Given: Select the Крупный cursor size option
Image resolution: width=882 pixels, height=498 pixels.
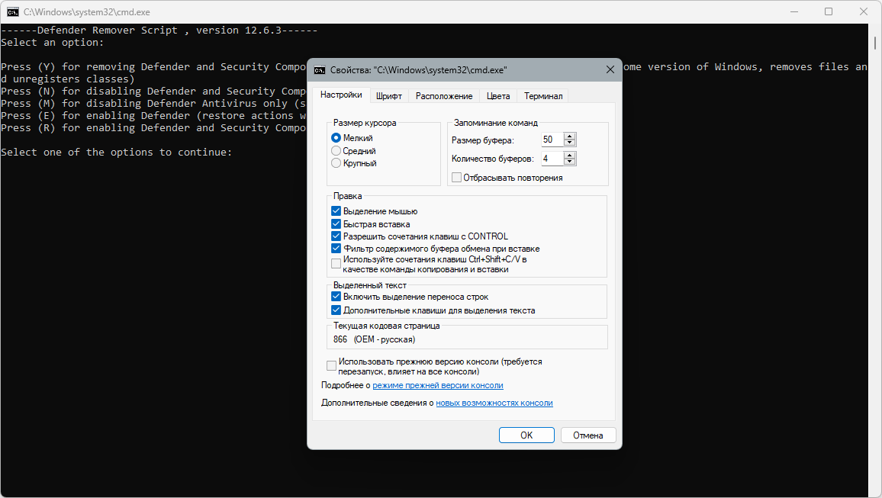Looking at the screenshot, I should [336, 163].
